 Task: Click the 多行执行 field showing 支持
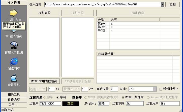pyautogui.click(x=104, y=103)
